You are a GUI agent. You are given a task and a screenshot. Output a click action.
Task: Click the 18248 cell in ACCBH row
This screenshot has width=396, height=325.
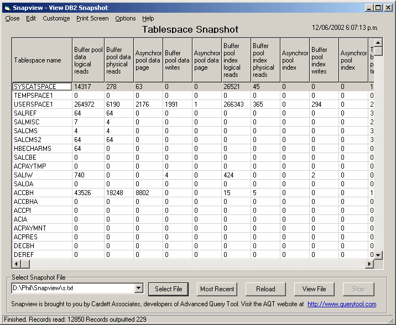point(119,193)
